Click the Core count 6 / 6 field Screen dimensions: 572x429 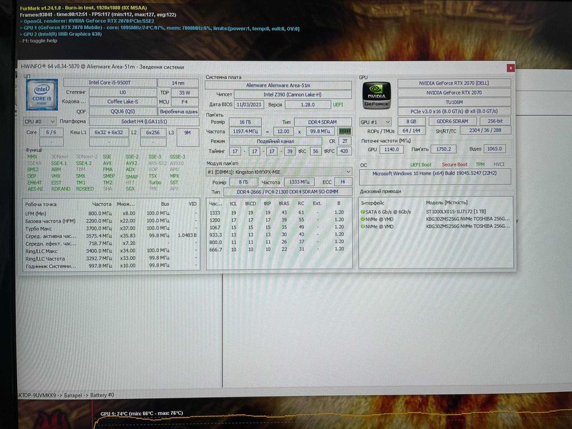tap(51, 132)
